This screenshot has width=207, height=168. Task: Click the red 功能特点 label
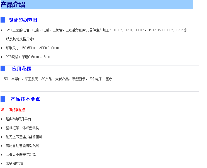17,110
